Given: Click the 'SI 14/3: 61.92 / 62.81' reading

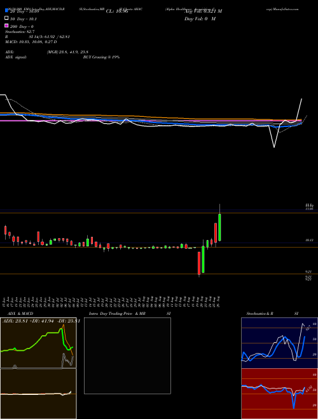Looking at the screenshot, I should (49, 37).
